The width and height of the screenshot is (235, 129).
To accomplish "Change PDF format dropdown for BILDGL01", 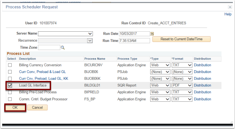I will [182, 85].
